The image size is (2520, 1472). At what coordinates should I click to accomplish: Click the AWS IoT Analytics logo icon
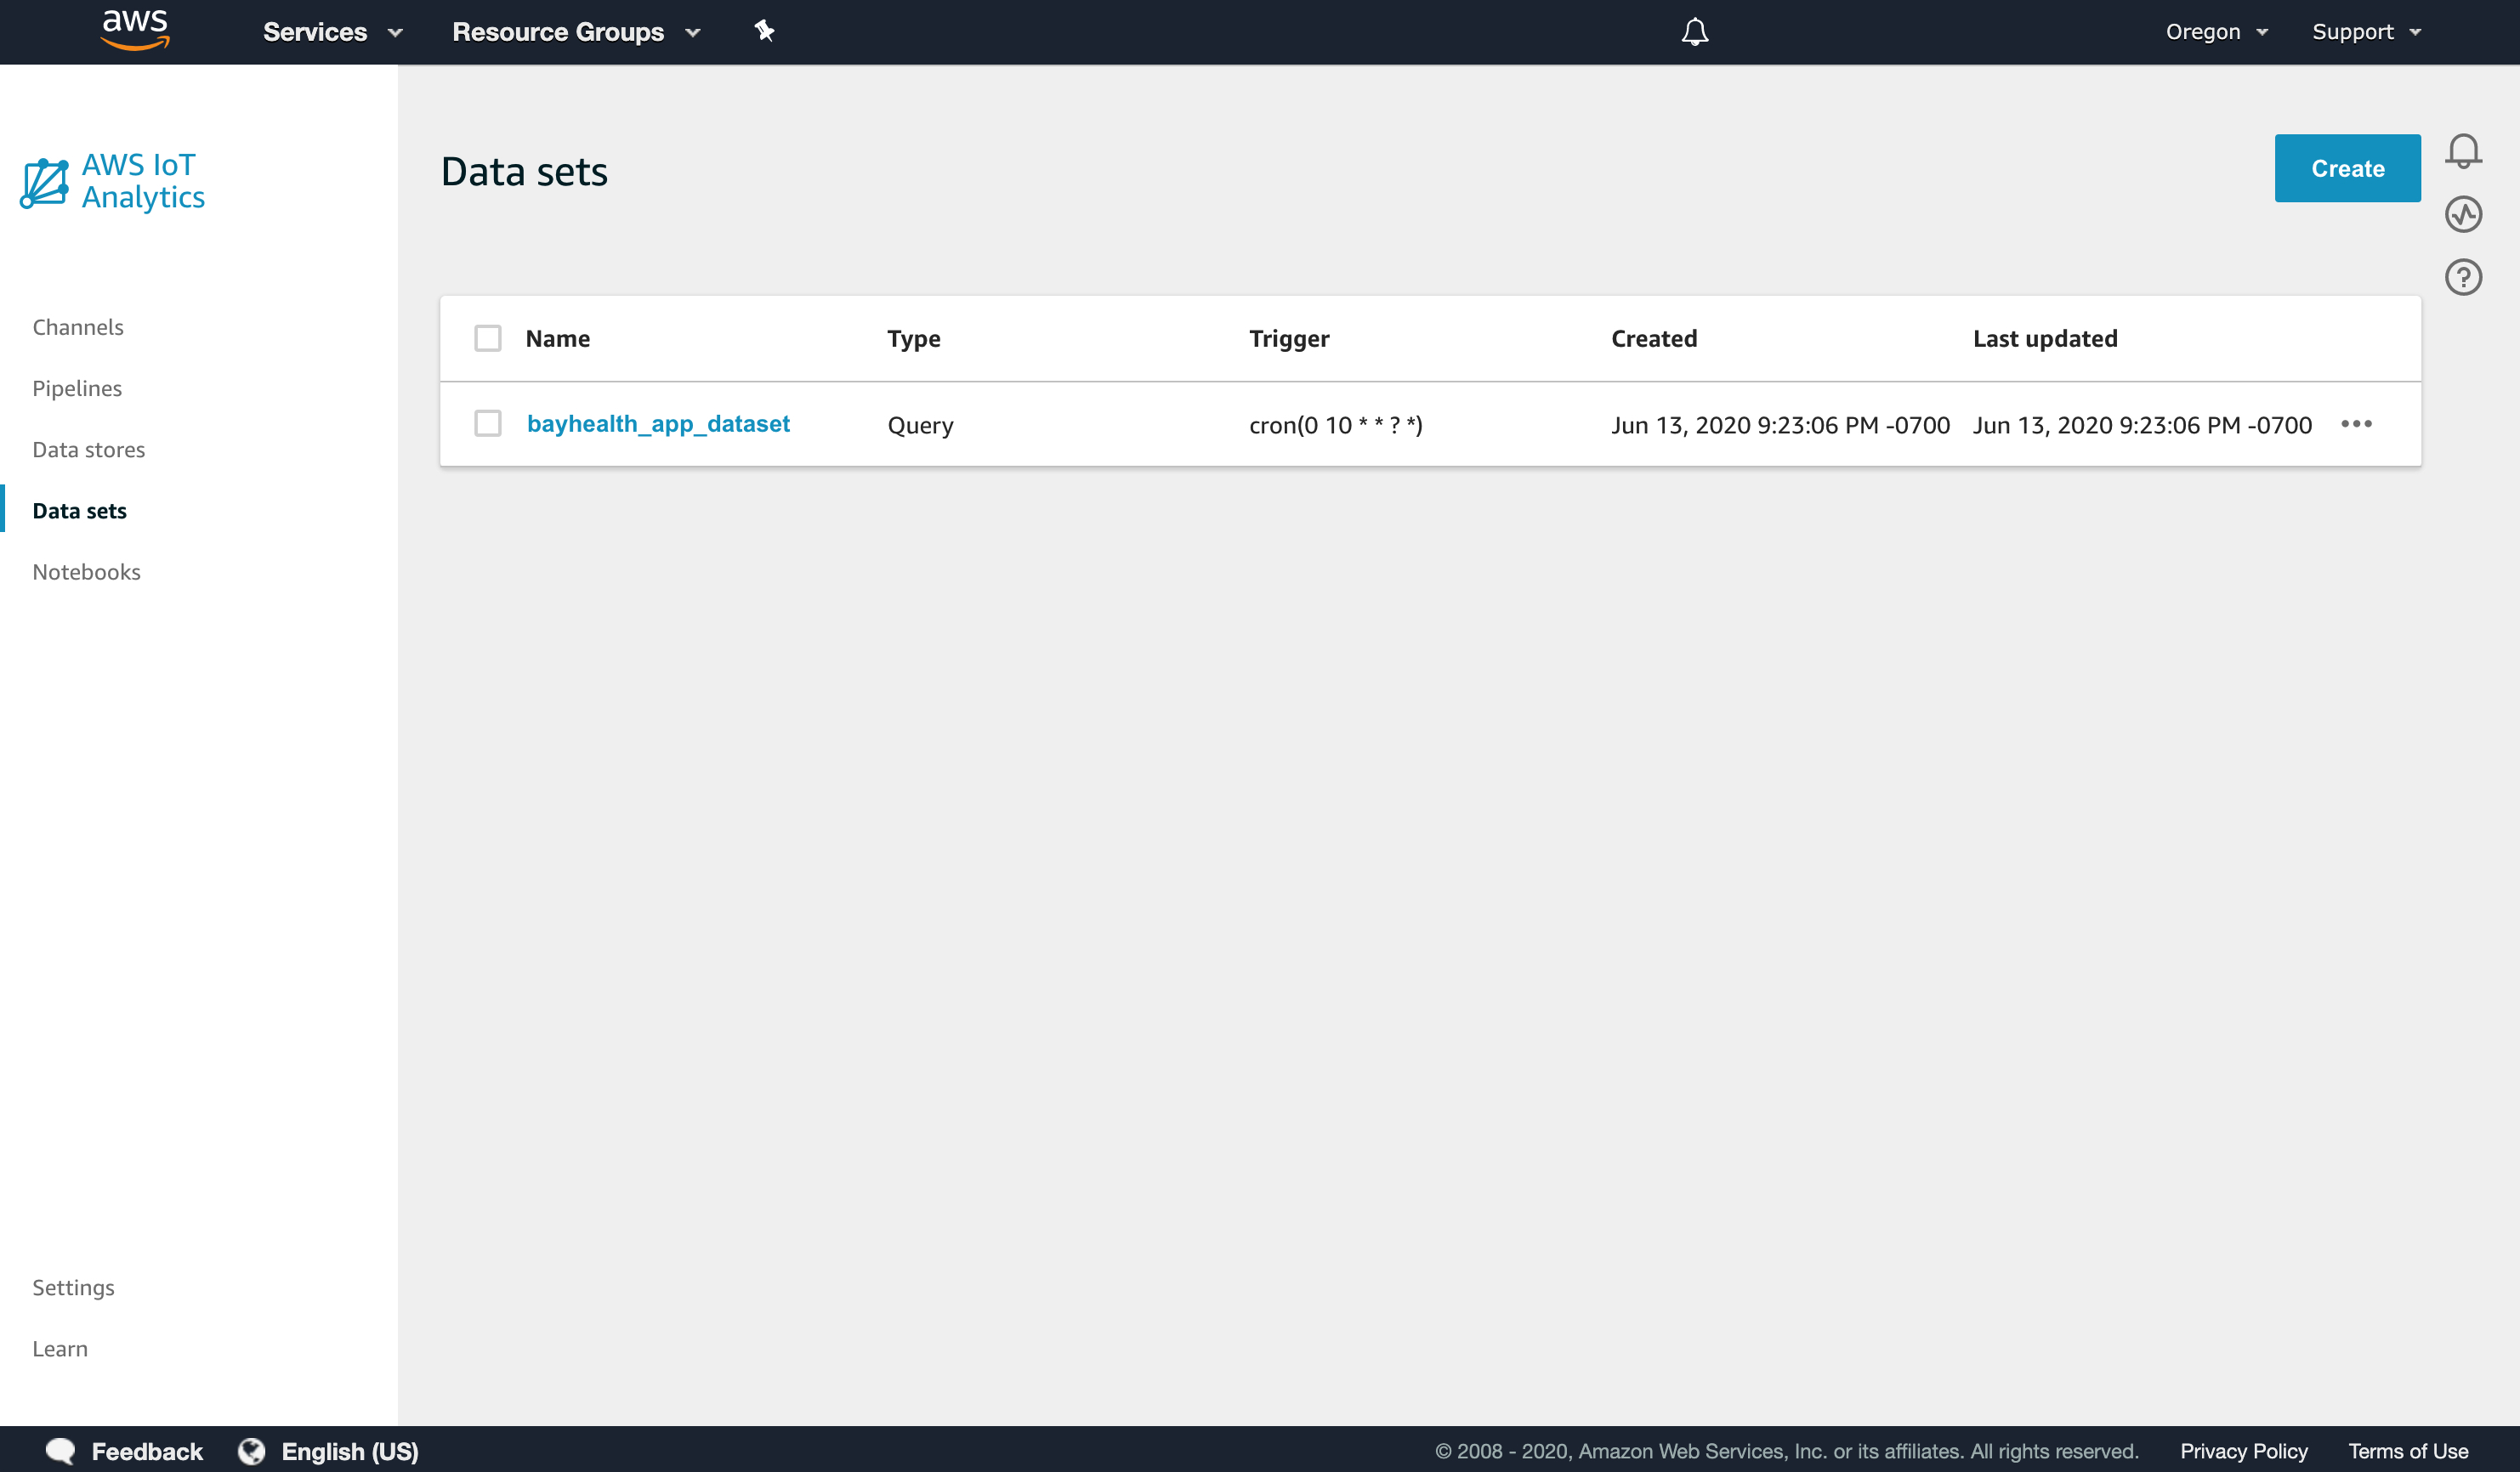[45, 183]
